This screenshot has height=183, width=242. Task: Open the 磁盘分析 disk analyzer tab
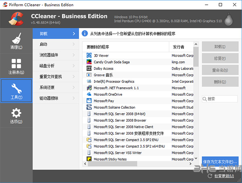[56, 66]
